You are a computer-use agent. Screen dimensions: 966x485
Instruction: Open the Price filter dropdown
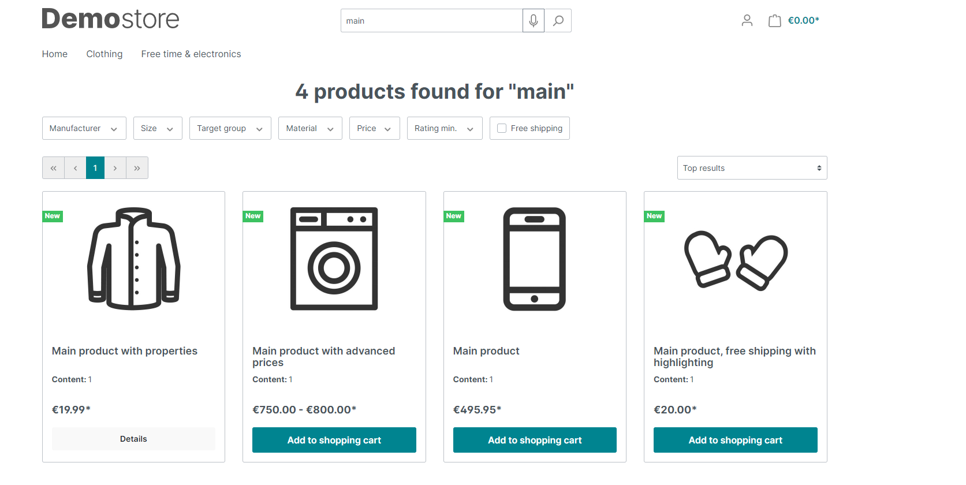coord(374,128)
